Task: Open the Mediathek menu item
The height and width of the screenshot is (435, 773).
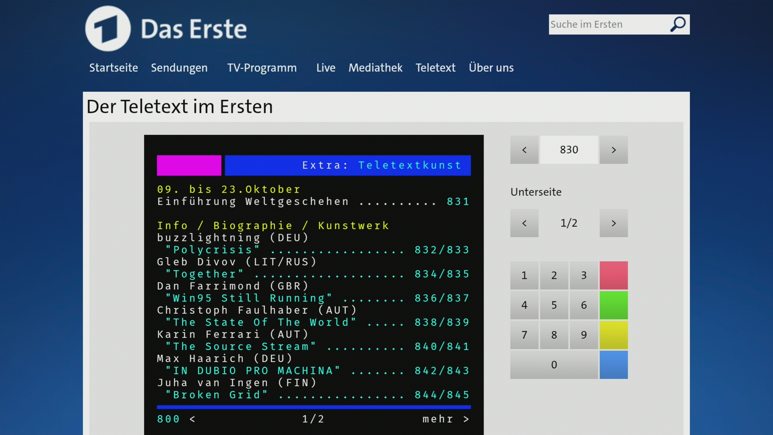Action: click(375, 68)
